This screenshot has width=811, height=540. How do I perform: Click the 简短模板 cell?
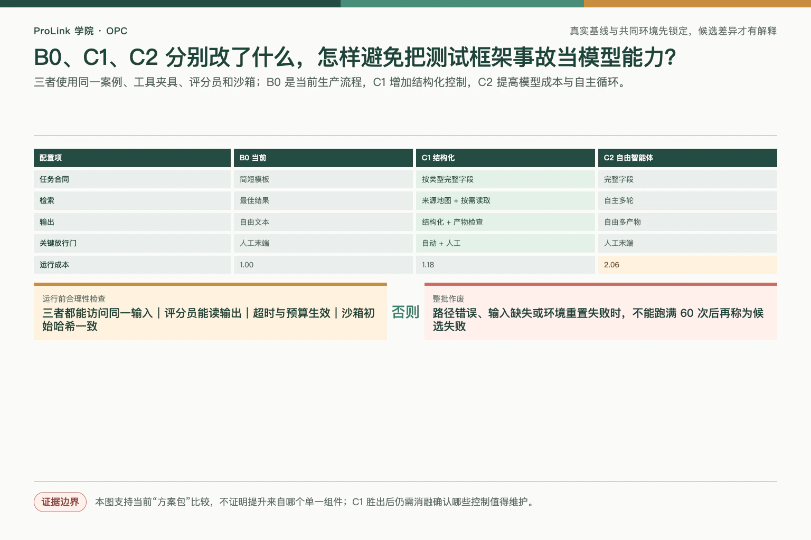[x=323, y=179]
